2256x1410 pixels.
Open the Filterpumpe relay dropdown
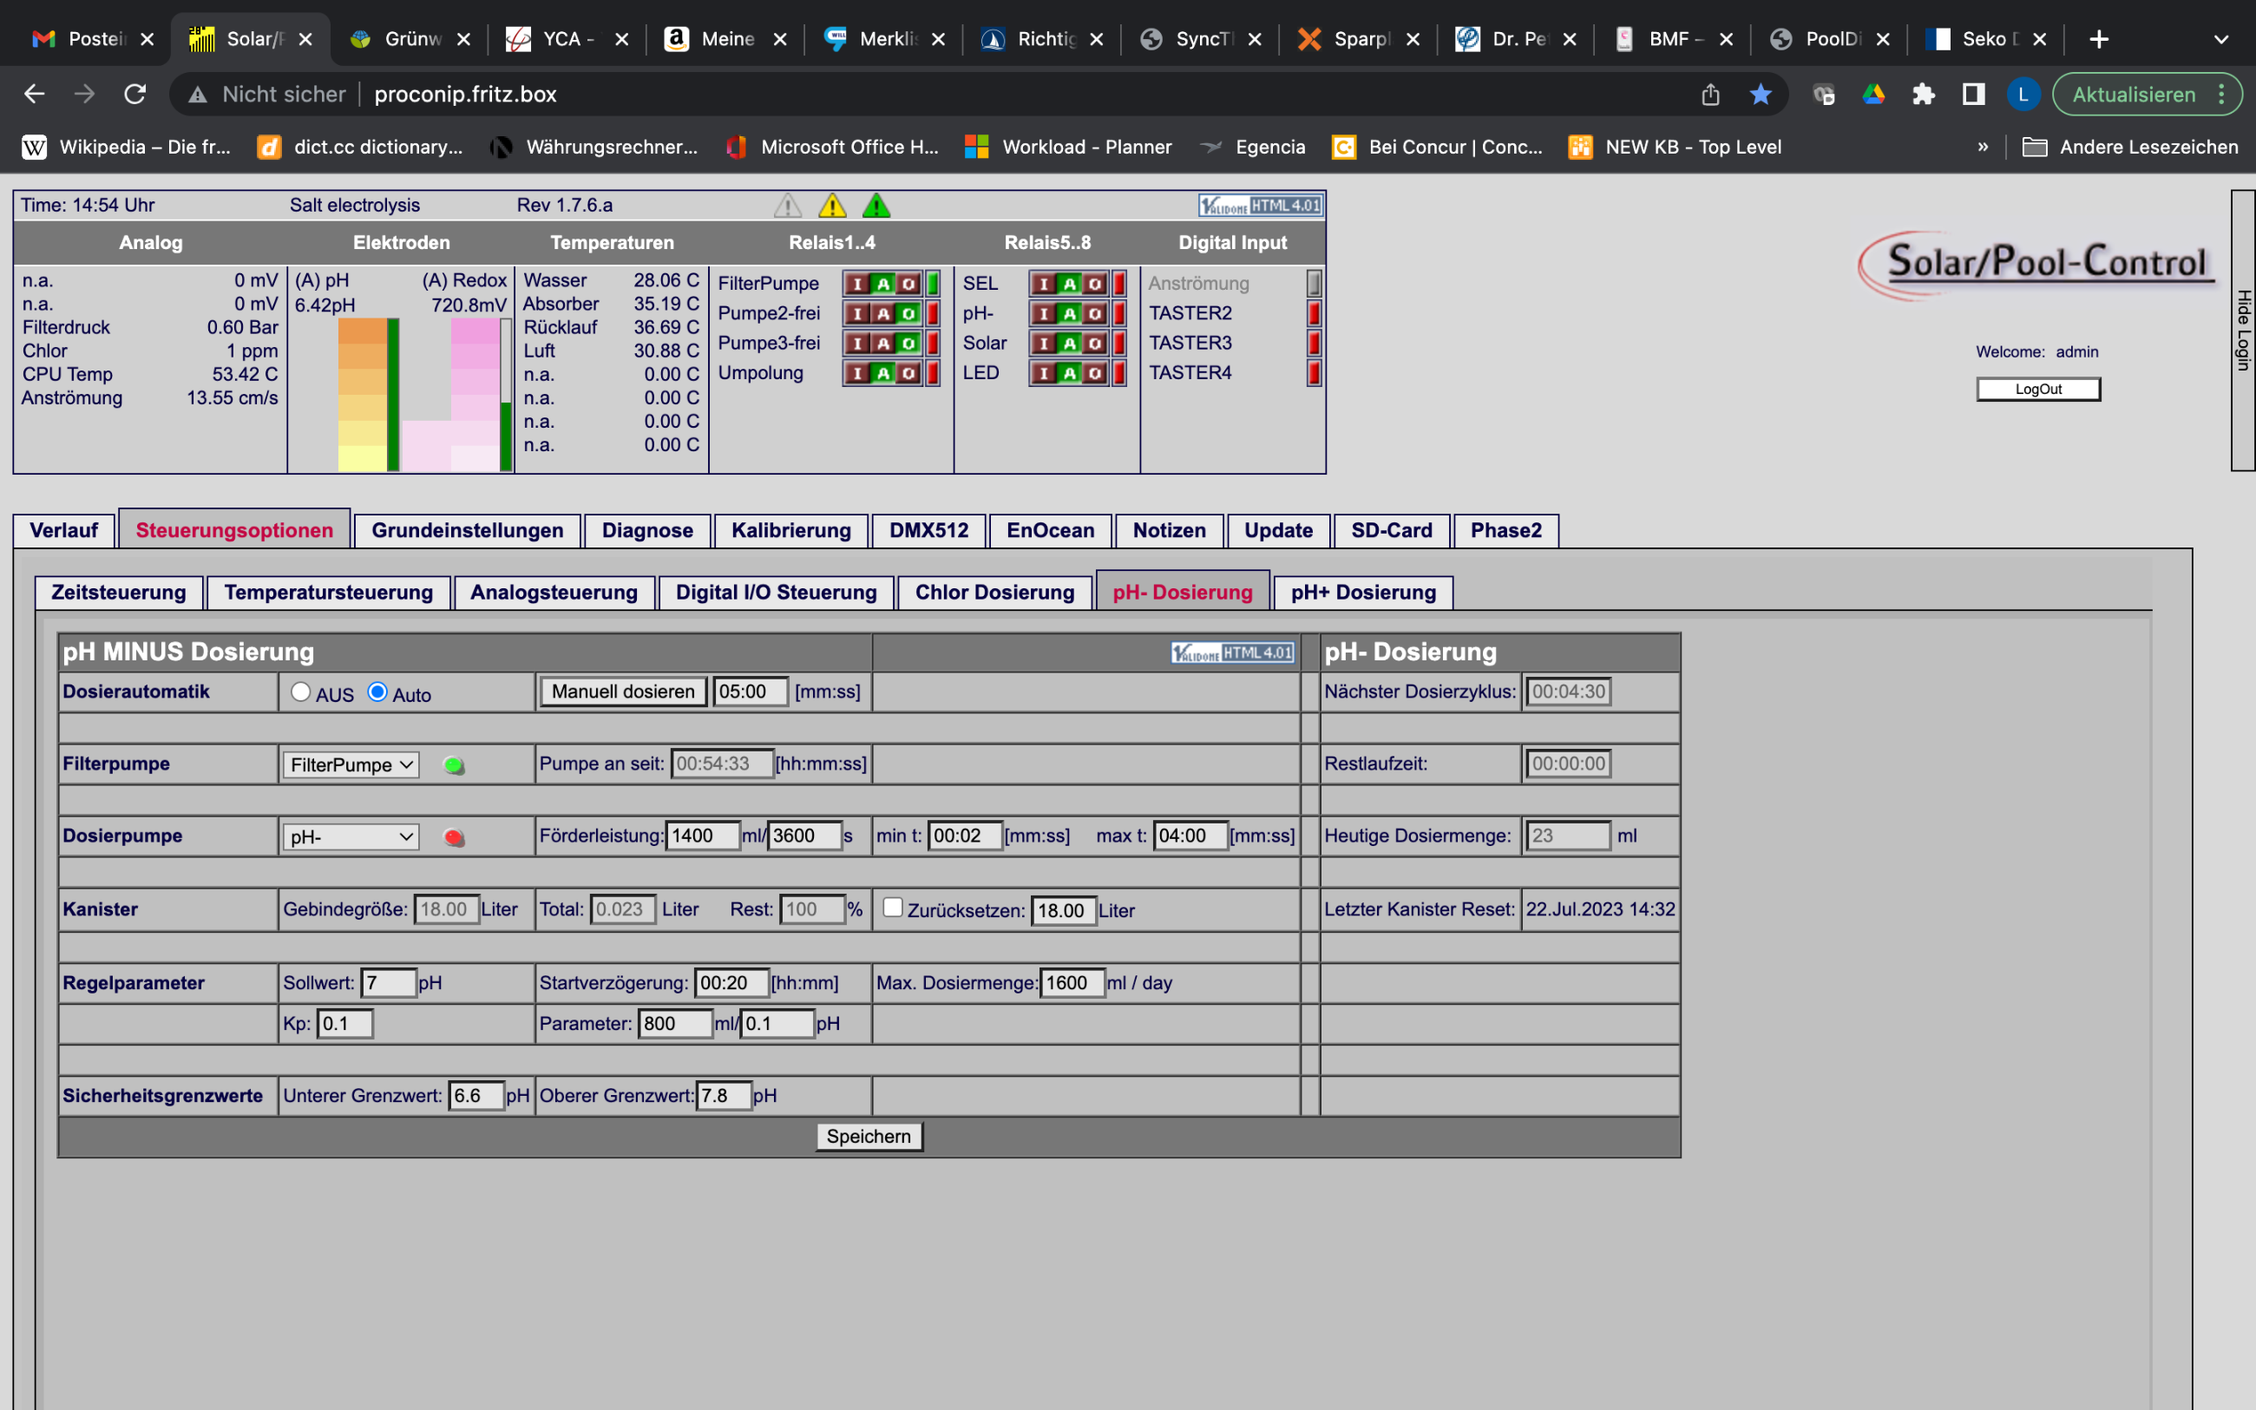351,764
